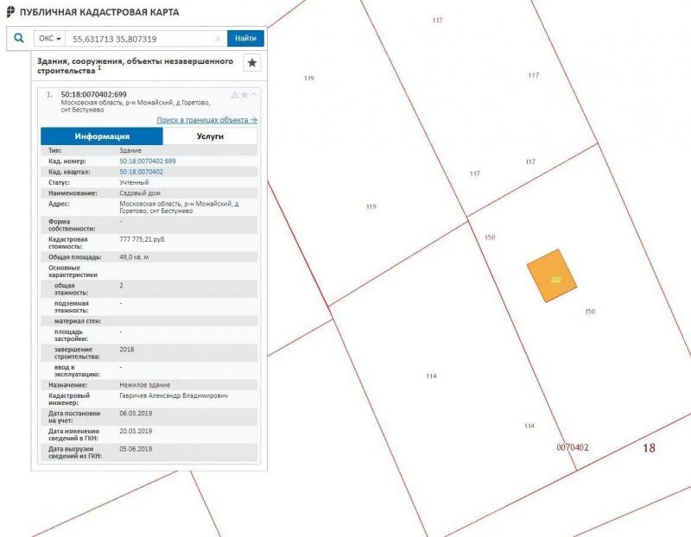Switch to the Услуги tab

210,136
